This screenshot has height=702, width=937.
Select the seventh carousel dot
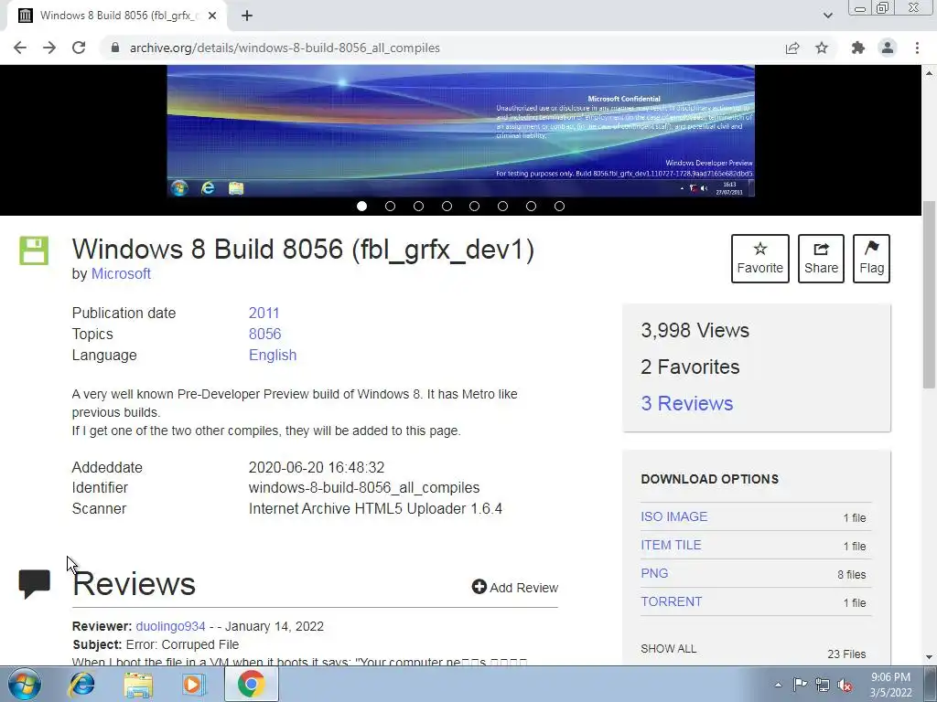click(x=531, y=206)
